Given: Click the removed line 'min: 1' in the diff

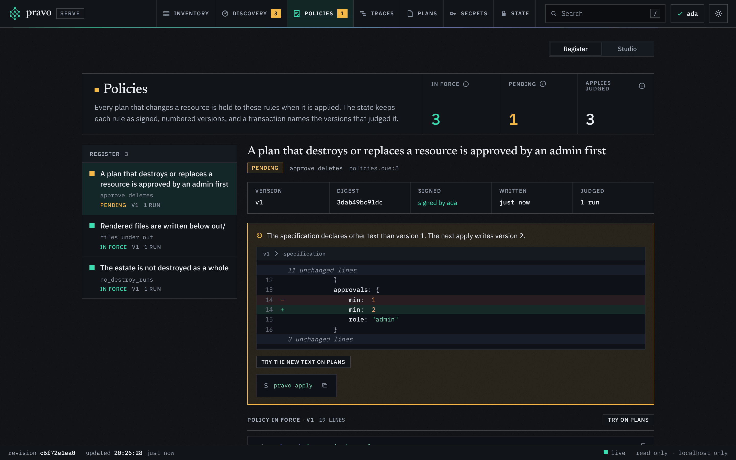Looking at the screenshot, I should click(451, 300).
